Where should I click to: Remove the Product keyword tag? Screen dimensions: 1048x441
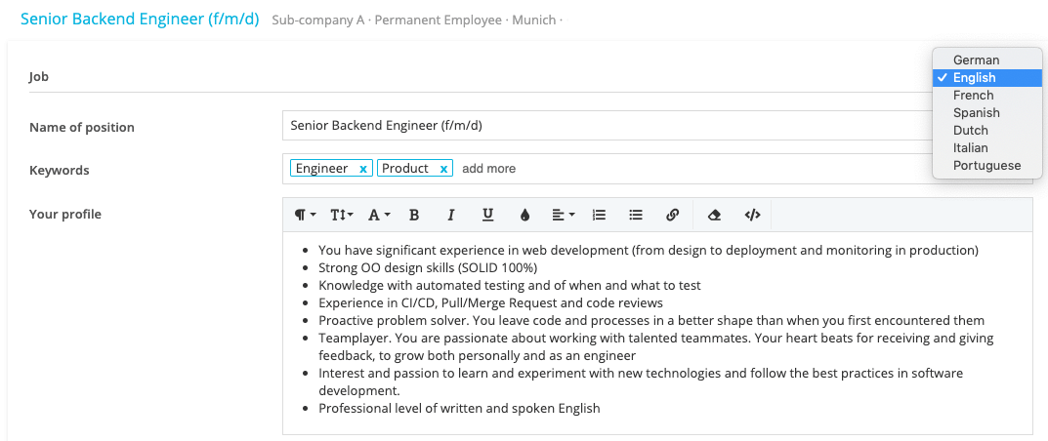point(444,169)
